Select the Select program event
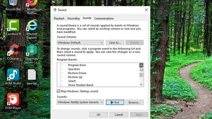This screenshot has width=212, height=119. coord(72,81)
